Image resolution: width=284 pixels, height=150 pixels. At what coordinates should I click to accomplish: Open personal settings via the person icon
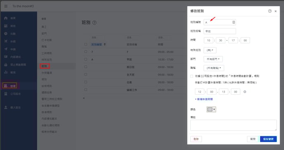point(6,107)
